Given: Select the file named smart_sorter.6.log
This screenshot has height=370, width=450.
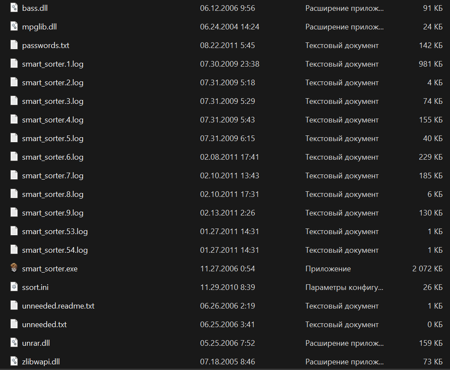Looking at the screenshot, I should [x=53, y=157].
